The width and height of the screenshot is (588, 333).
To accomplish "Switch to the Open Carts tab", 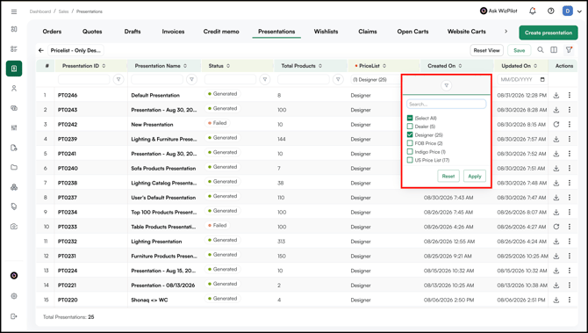I will click(x=412, y=32).
